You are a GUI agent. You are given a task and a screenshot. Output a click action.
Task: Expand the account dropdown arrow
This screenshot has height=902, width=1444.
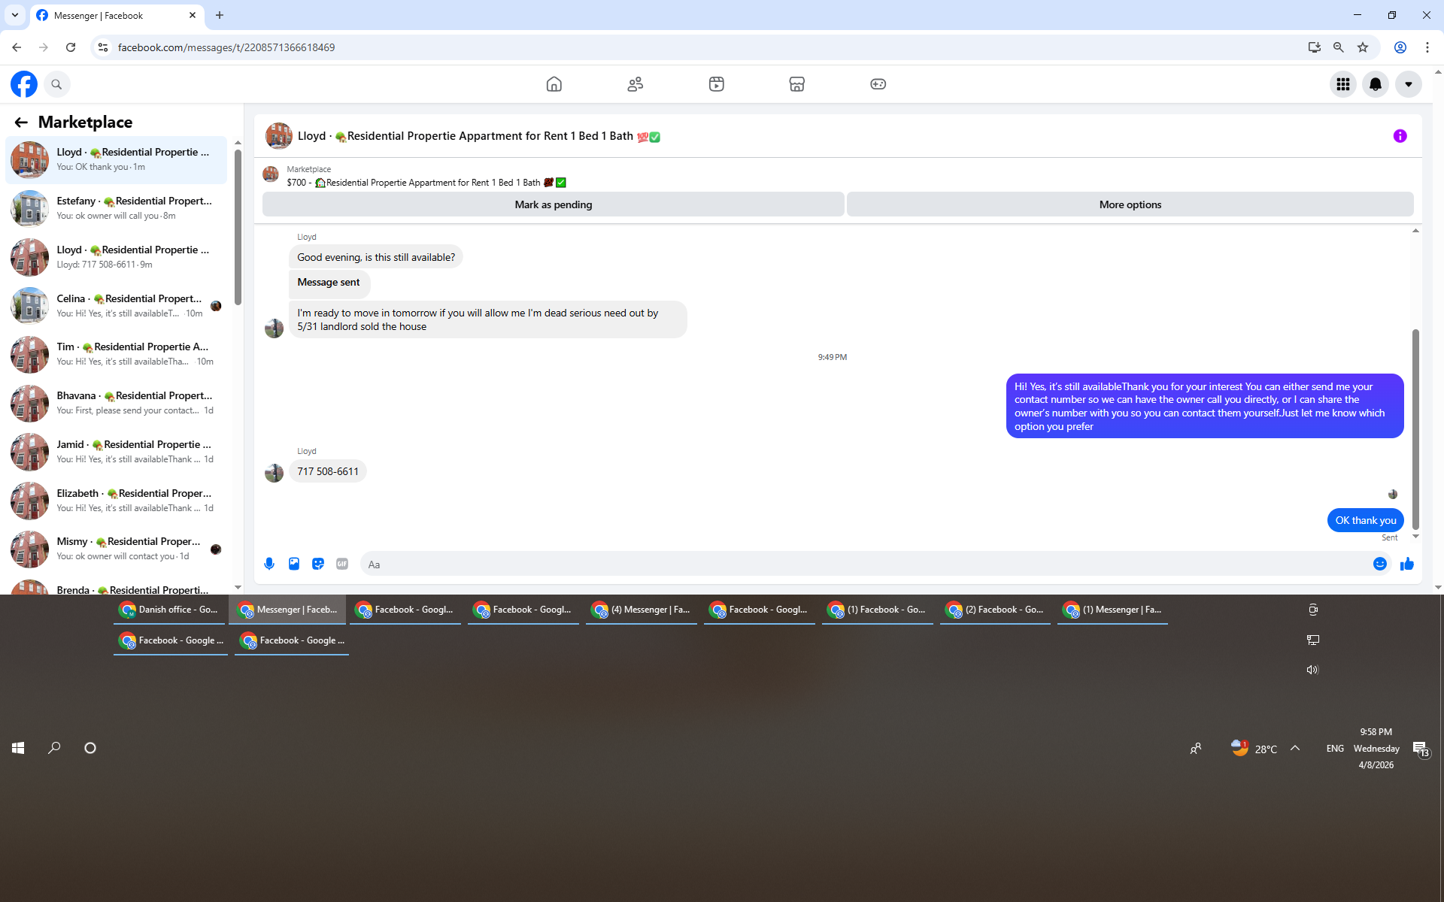[1408, 84]
